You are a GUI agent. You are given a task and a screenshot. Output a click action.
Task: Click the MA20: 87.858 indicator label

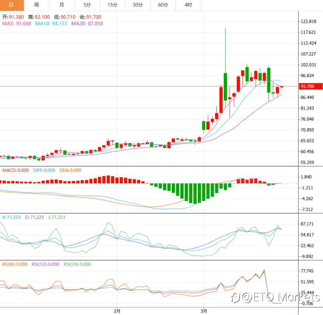87,24
